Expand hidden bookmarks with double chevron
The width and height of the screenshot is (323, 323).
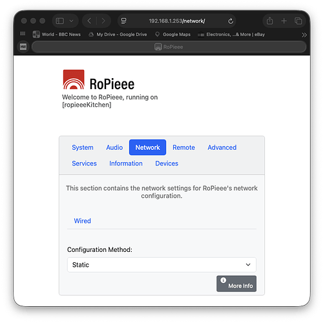point(304,35)
